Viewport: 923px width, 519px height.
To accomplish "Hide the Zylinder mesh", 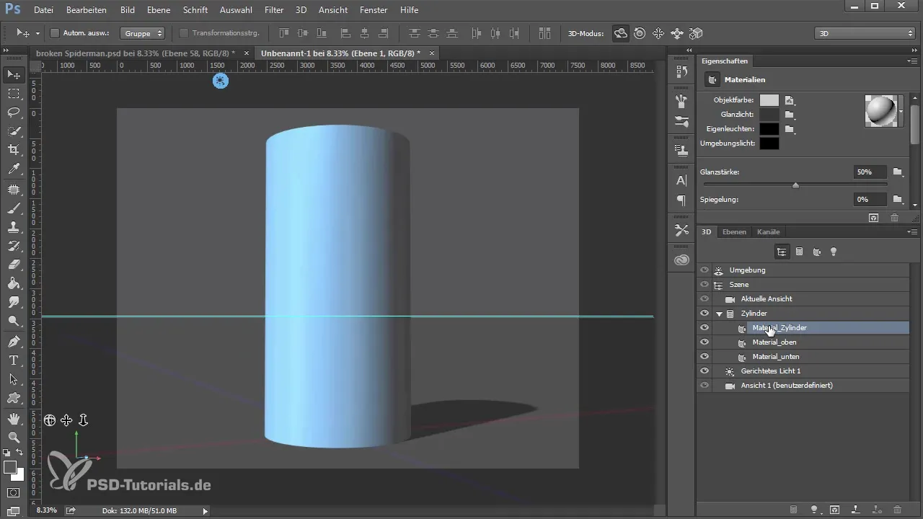I will pos(705,314).
